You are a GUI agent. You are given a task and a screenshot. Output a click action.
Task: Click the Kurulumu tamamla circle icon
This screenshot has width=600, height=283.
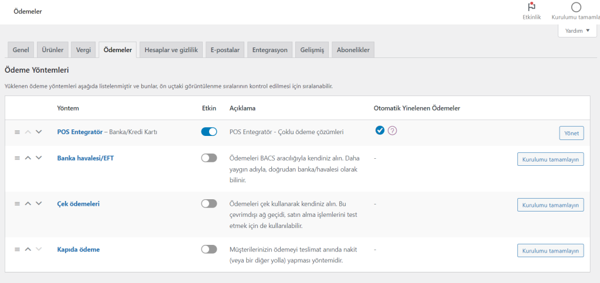pos(576,7)
